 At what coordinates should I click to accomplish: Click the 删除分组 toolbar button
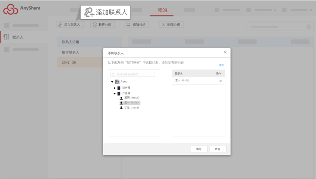click(171, 25)
